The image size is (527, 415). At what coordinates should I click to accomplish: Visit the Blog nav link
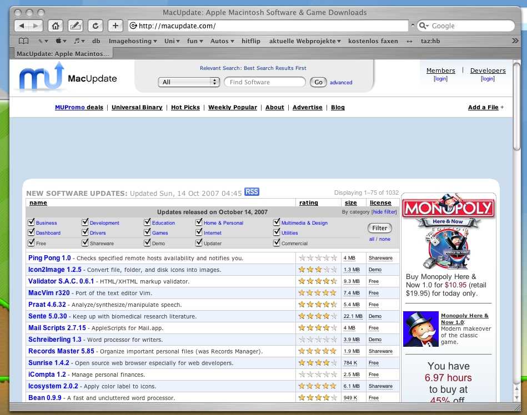point(338,107)
